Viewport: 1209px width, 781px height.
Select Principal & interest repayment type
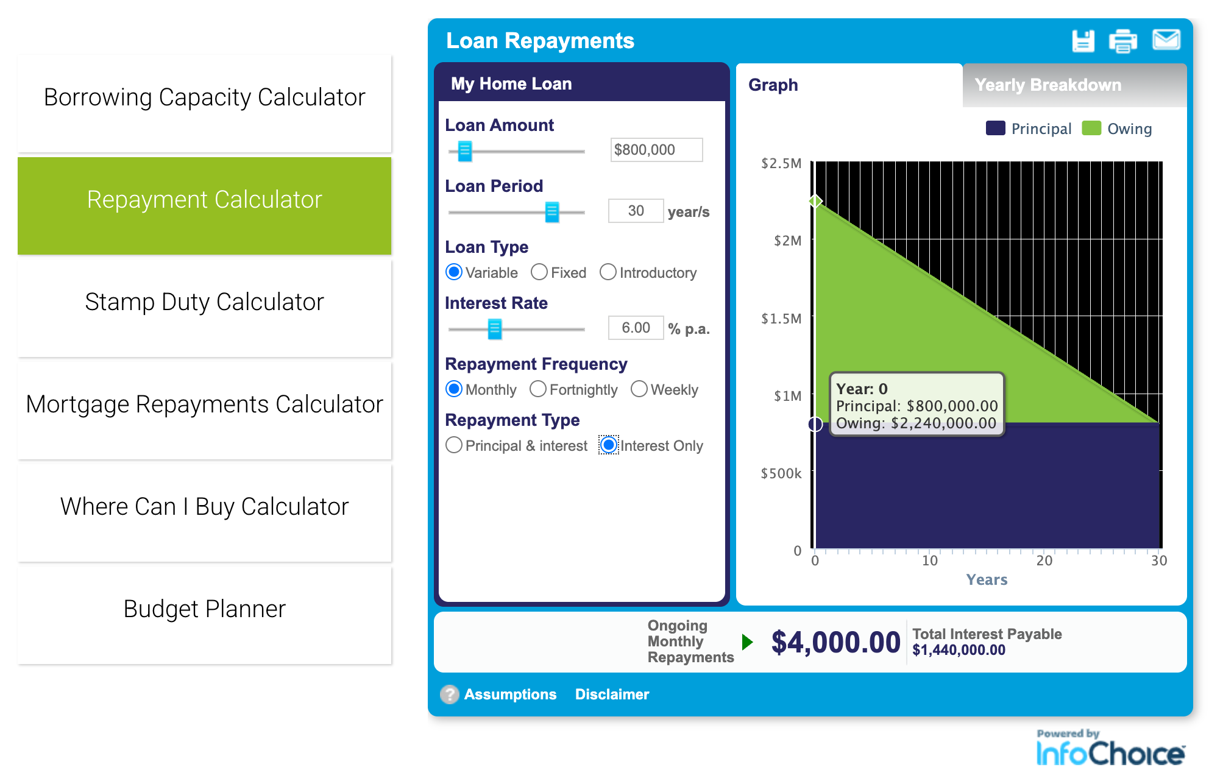pyautogui.click(x=454, y=445)
